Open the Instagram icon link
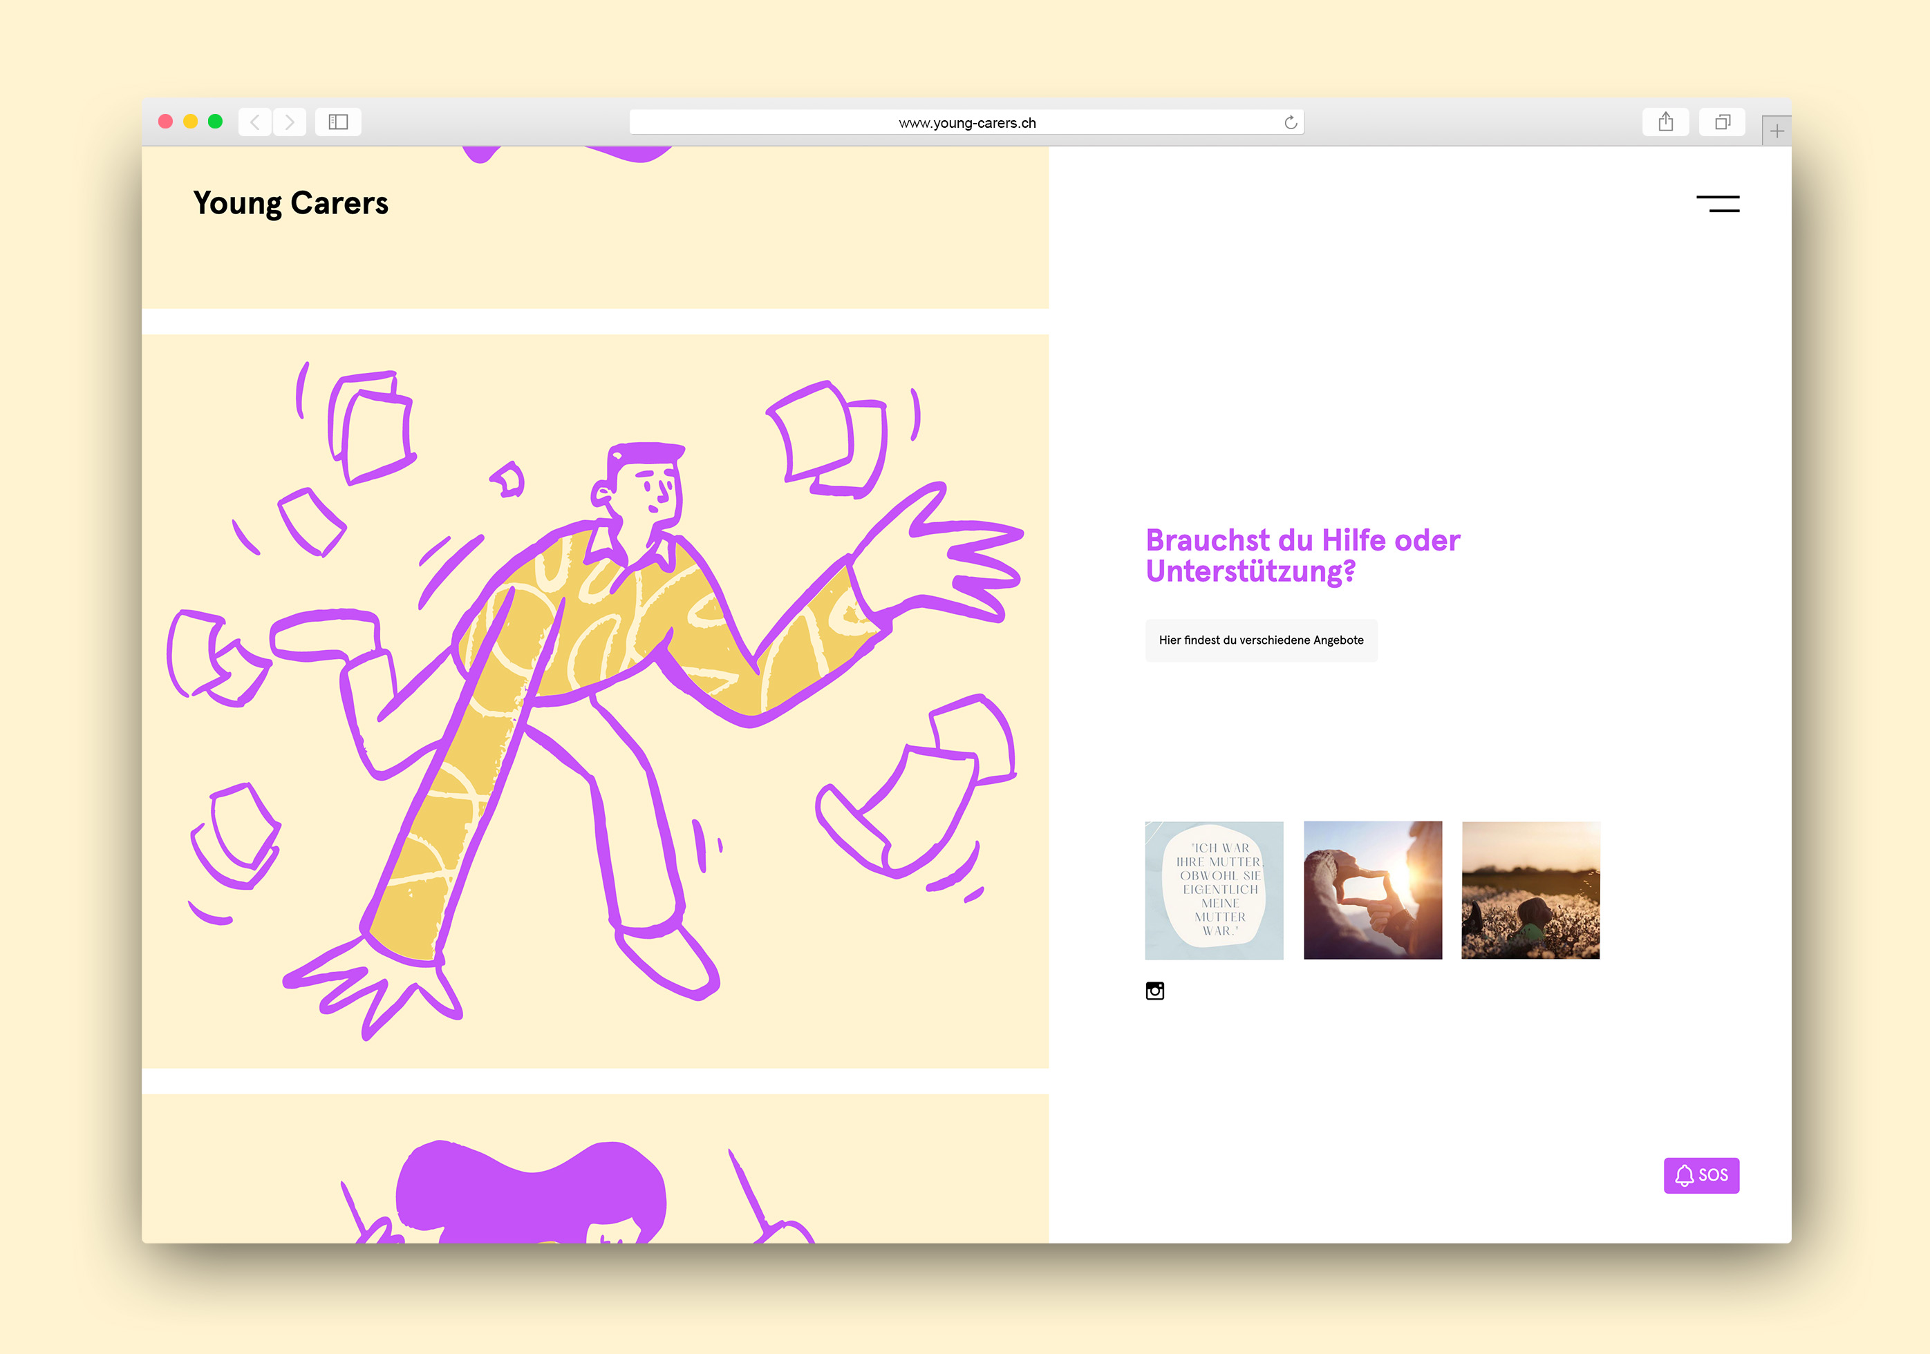This screenshot has width=1930, height=1354. tap(1155, 991)
